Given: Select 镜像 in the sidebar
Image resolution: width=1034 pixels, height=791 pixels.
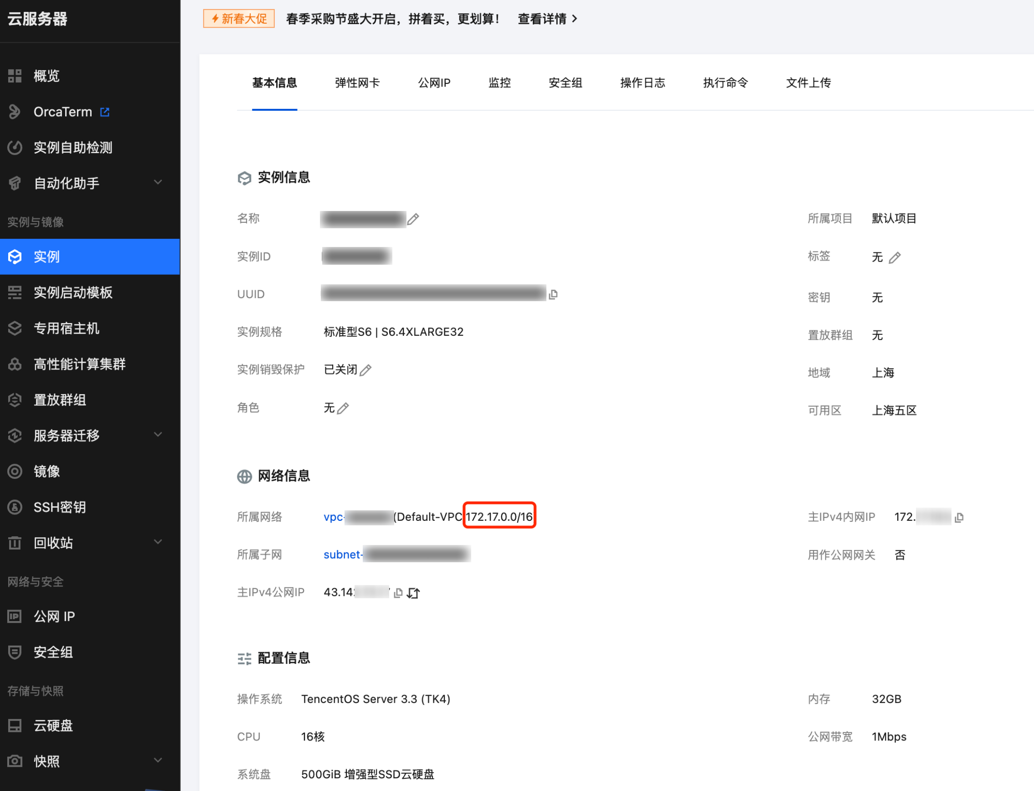Looking at the screenshot, I should click(x=46, y=471).
